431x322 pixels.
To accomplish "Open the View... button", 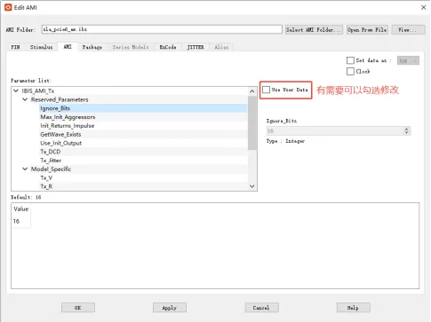I will tap(408, 29).
